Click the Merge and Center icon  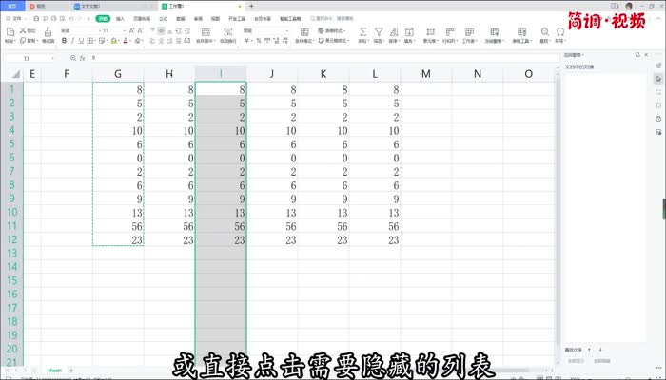click(x=204, y=31)
